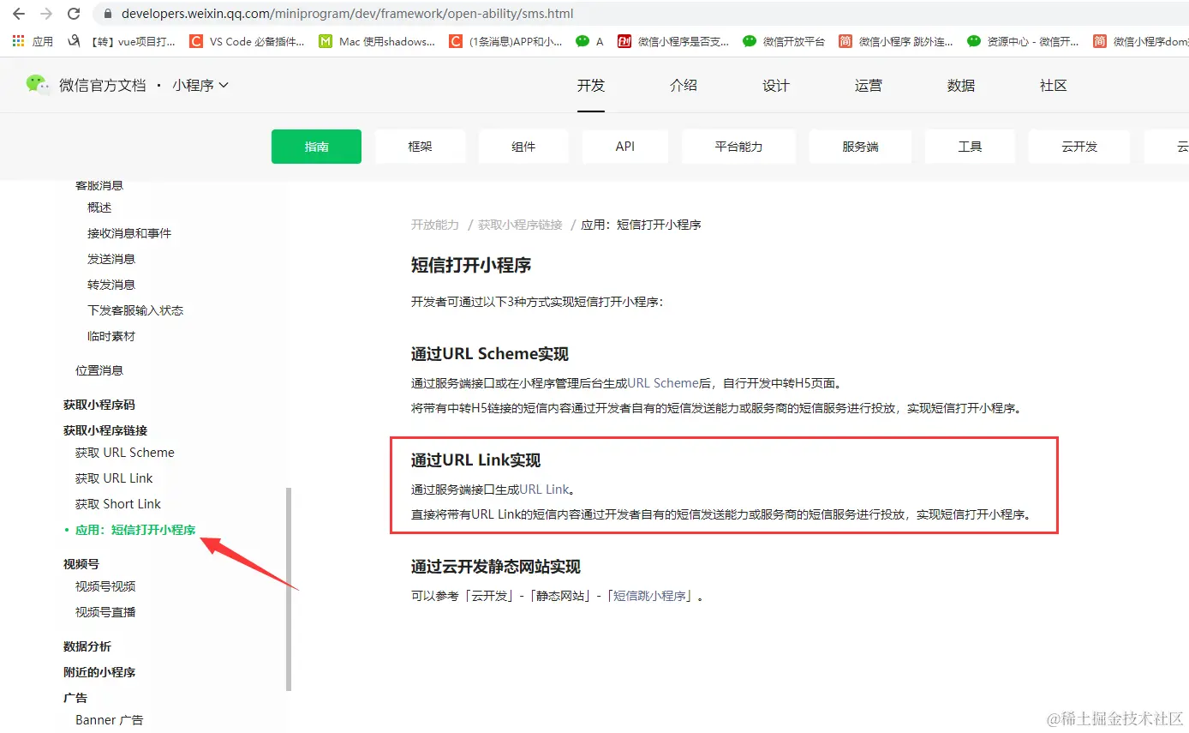Image resolution: width=1189 pixels, height=733 pixels.
Task: Select the API sub-navigation button
Action: (x=625, y=147)
